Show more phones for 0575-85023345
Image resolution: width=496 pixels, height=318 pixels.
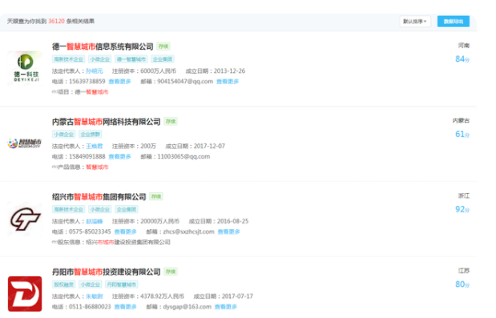125,231
